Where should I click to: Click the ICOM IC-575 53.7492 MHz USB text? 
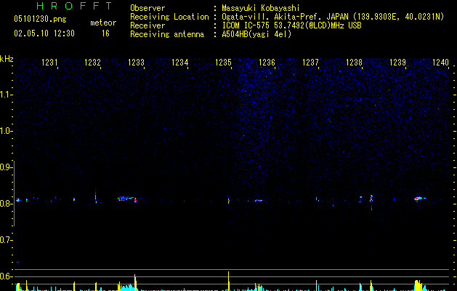[292, 25]
